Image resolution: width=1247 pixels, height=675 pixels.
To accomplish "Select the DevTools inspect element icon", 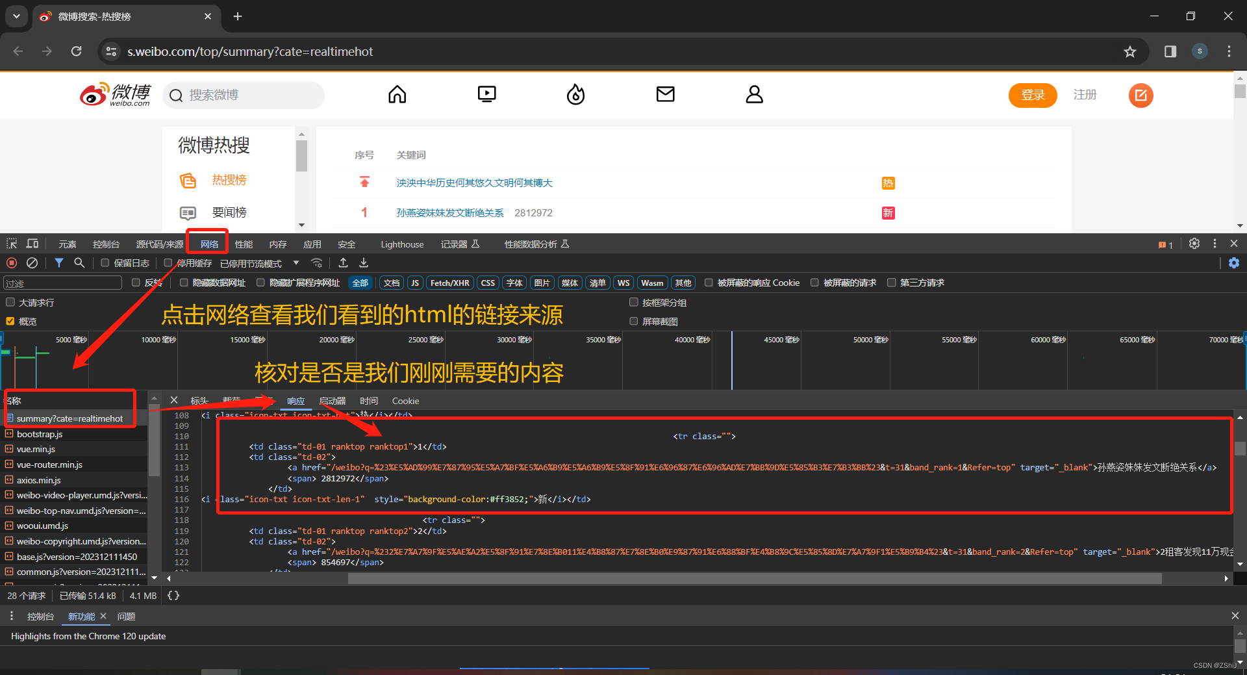I will [x=12, y=244].
